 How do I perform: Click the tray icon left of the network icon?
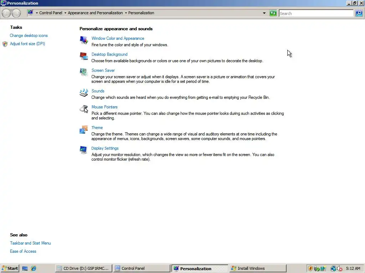[323, 269]
